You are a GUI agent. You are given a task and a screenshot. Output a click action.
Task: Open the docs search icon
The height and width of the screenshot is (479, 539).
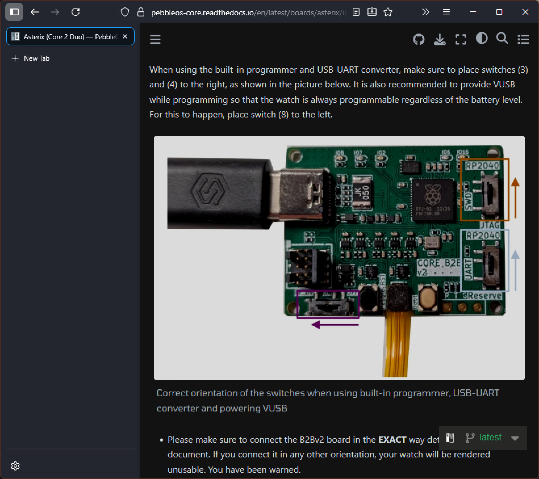(502, 38)
